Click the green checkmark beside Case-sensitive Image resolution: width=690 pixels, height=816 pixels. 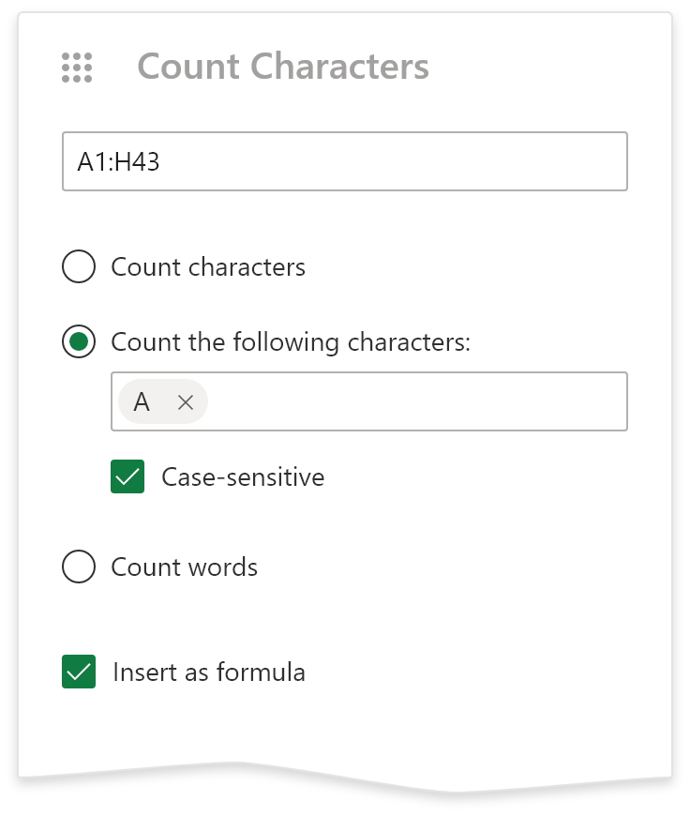[x=127, y=477]
